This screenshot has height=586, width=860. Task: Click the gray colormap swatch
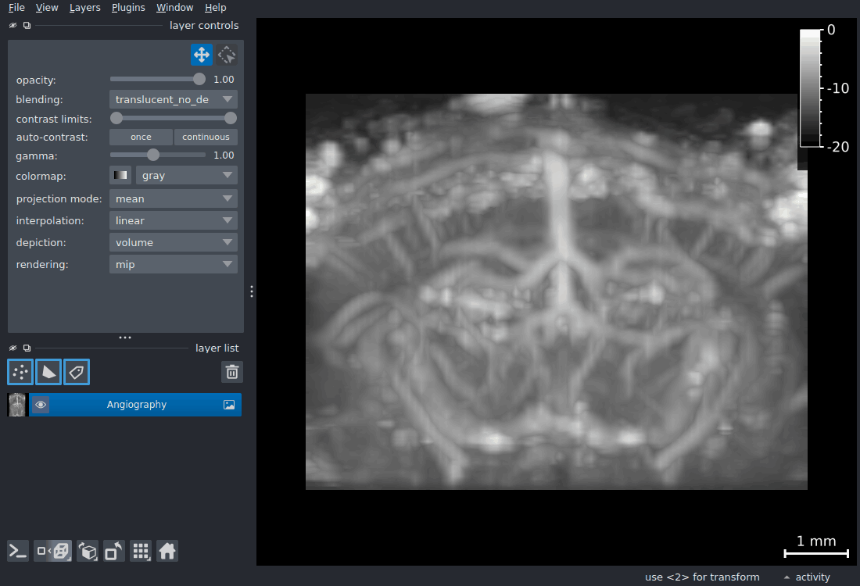tap(120, 176)
